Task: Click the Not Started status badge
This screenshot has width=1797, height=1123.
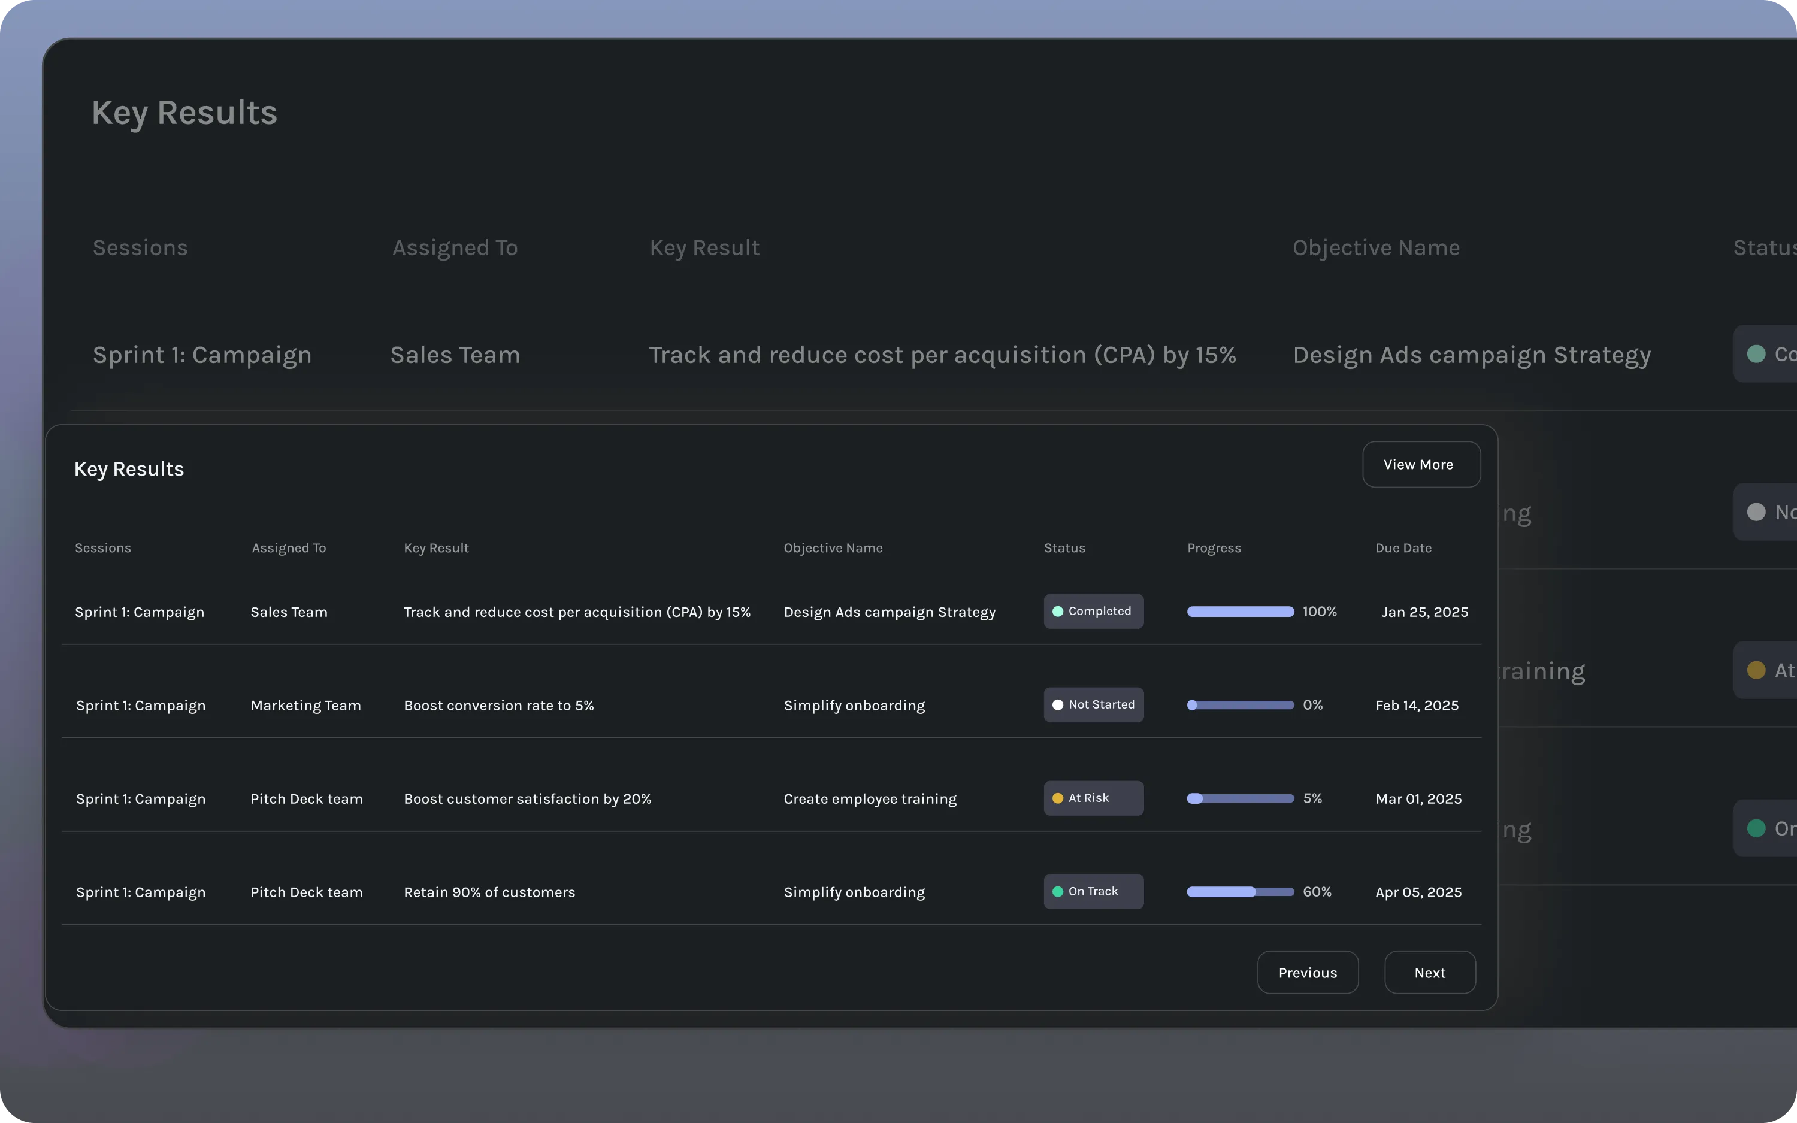Action: pyautogui.click(x=1093, y=705)
